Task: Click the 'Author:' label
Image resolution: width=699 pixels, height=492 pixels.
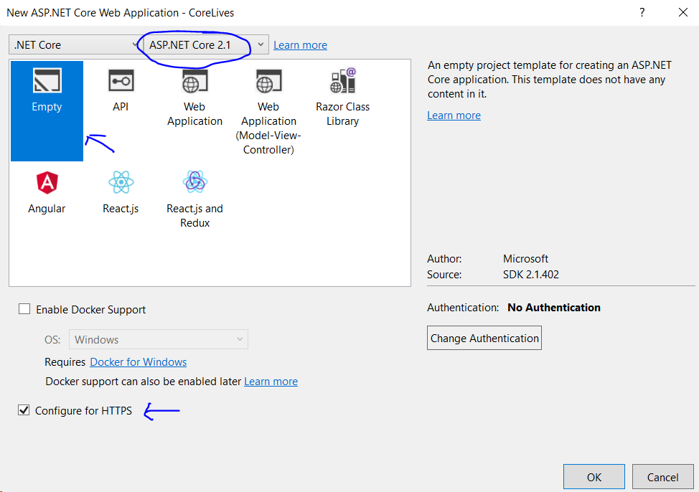Action: click(444, 259)
